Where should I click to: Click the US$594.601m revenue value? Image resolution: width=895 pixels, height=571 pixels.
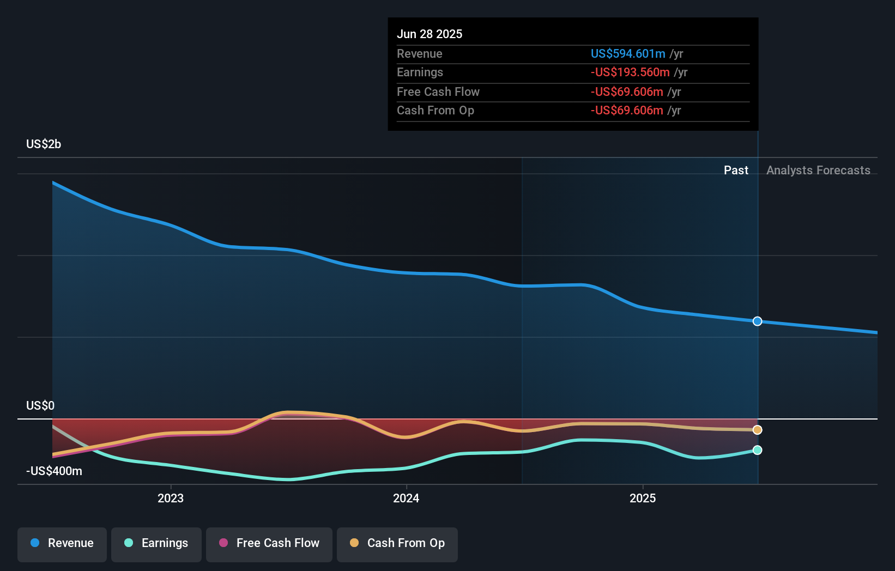628,53
